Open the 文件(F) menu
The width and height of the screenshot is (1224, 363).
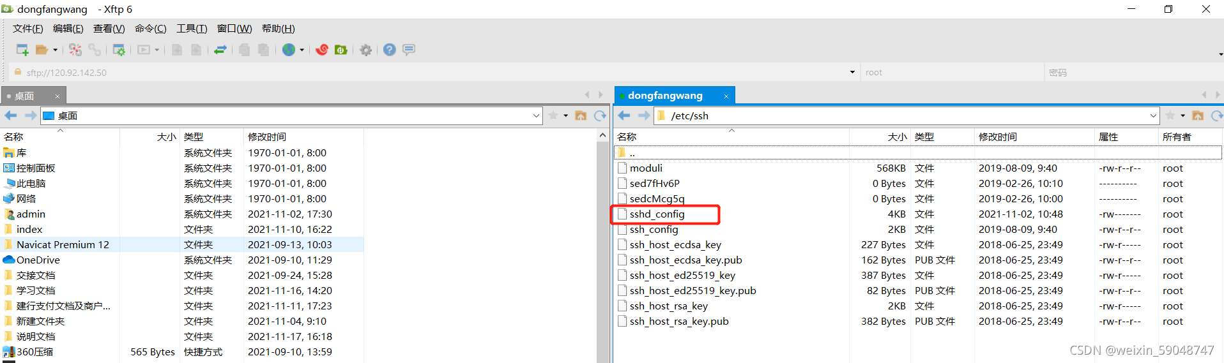(x=28, y=29)
